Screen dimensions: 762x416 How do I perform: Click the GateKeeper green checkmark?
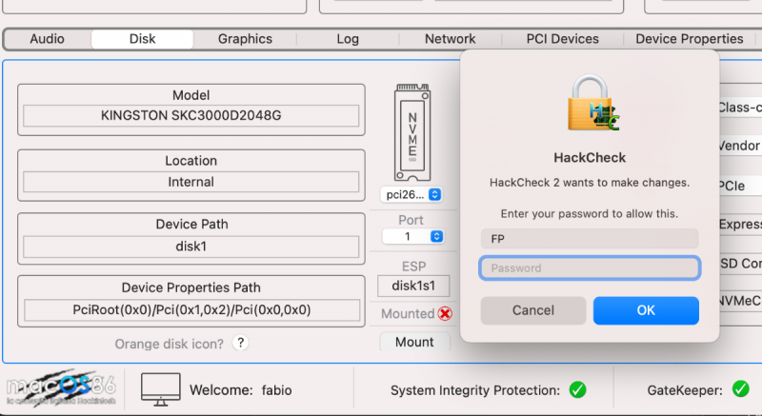741,389
